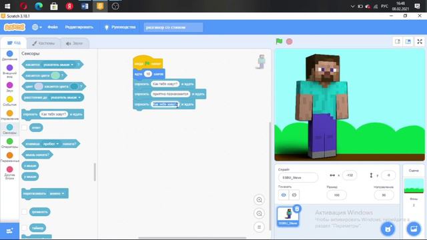The image size is (427, 240).
Task: Open the Windows Start menu
Action: point(7,6)
